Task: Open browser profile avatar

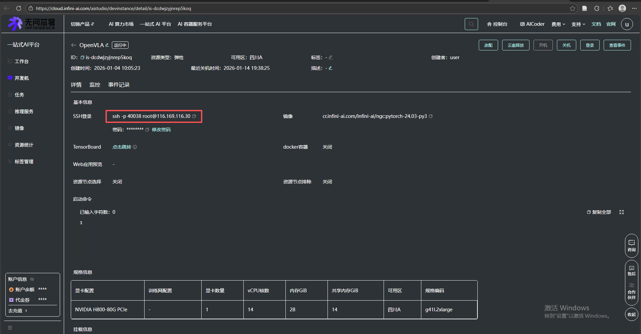Action: (622, 8)
